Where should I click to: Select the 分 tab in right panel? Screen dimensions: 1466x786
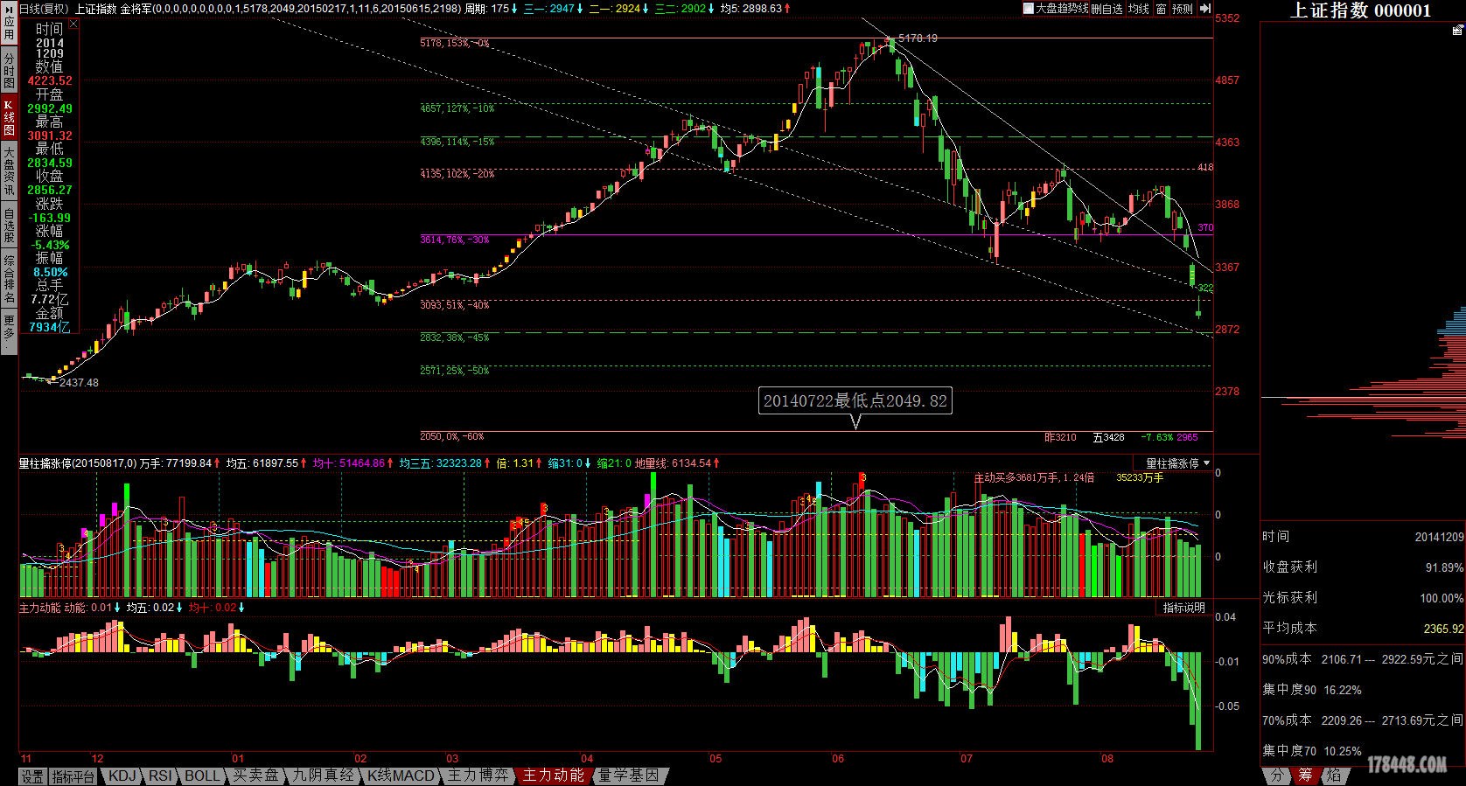tap(1277, 776)
